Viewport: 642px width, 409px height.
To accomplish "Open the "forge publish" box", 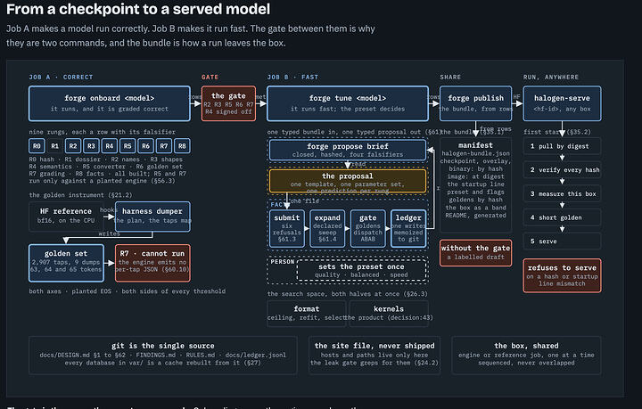I will coord(476,103).
